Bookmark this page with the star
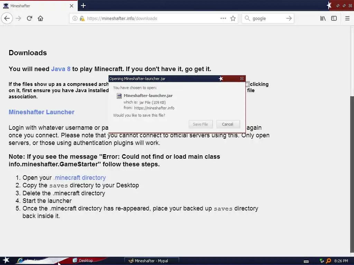 233,19
